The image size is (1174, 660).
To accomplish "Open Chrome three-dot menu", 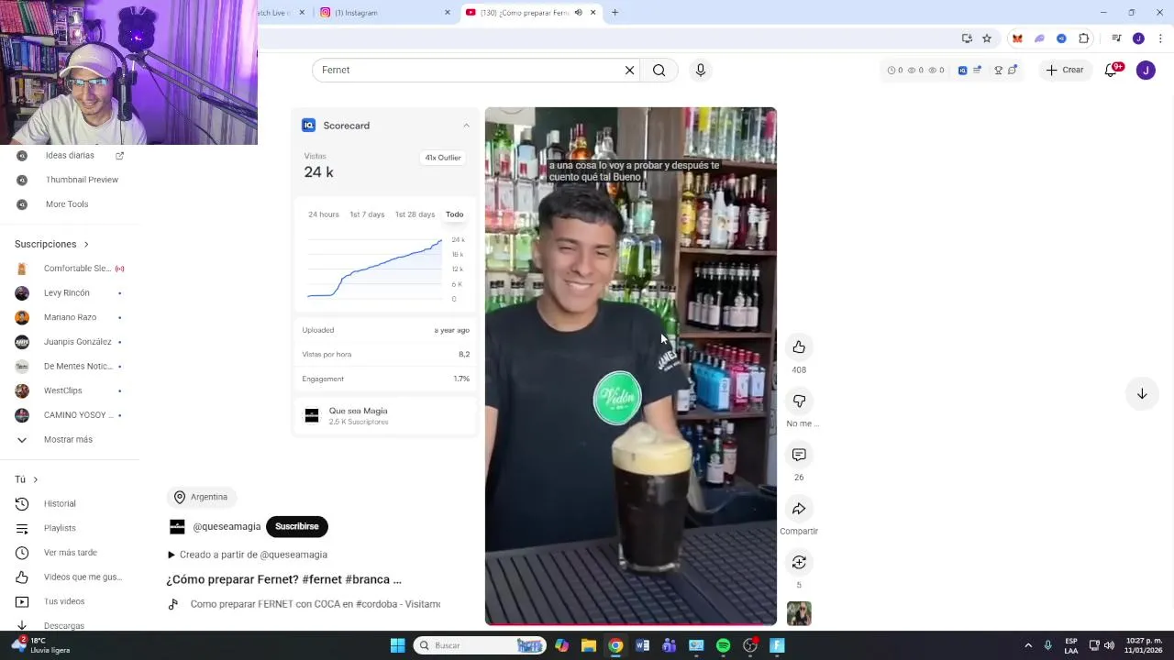I will pyautogui.click(x=1160, y=38).
